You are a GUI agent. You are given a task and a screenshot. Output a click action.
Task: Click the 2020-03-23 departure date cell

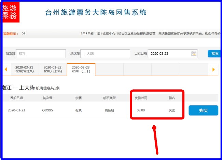tap(16, 110)
